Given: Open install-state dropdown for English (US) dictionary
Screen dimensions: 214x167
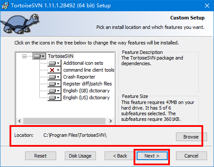Looking at the screenshot, I should pyautogui.click(x=54, y=98).
